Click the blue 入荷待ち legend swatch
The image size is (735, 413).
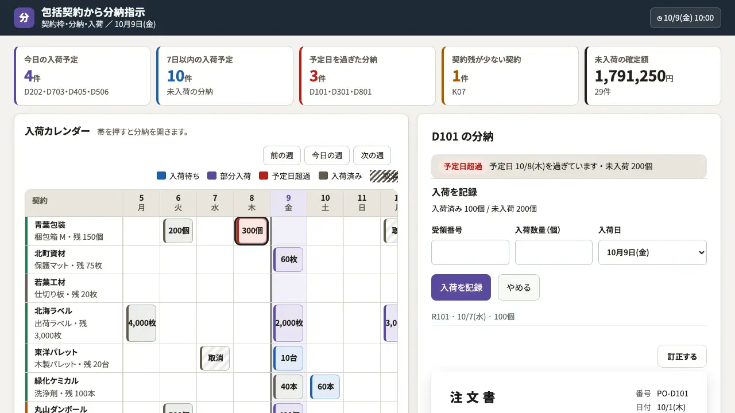pos(161,176)
